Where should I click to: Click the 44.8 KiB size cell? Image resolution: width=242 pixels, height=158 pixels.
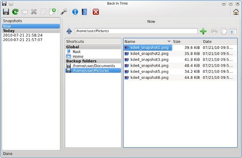[192, 78]
